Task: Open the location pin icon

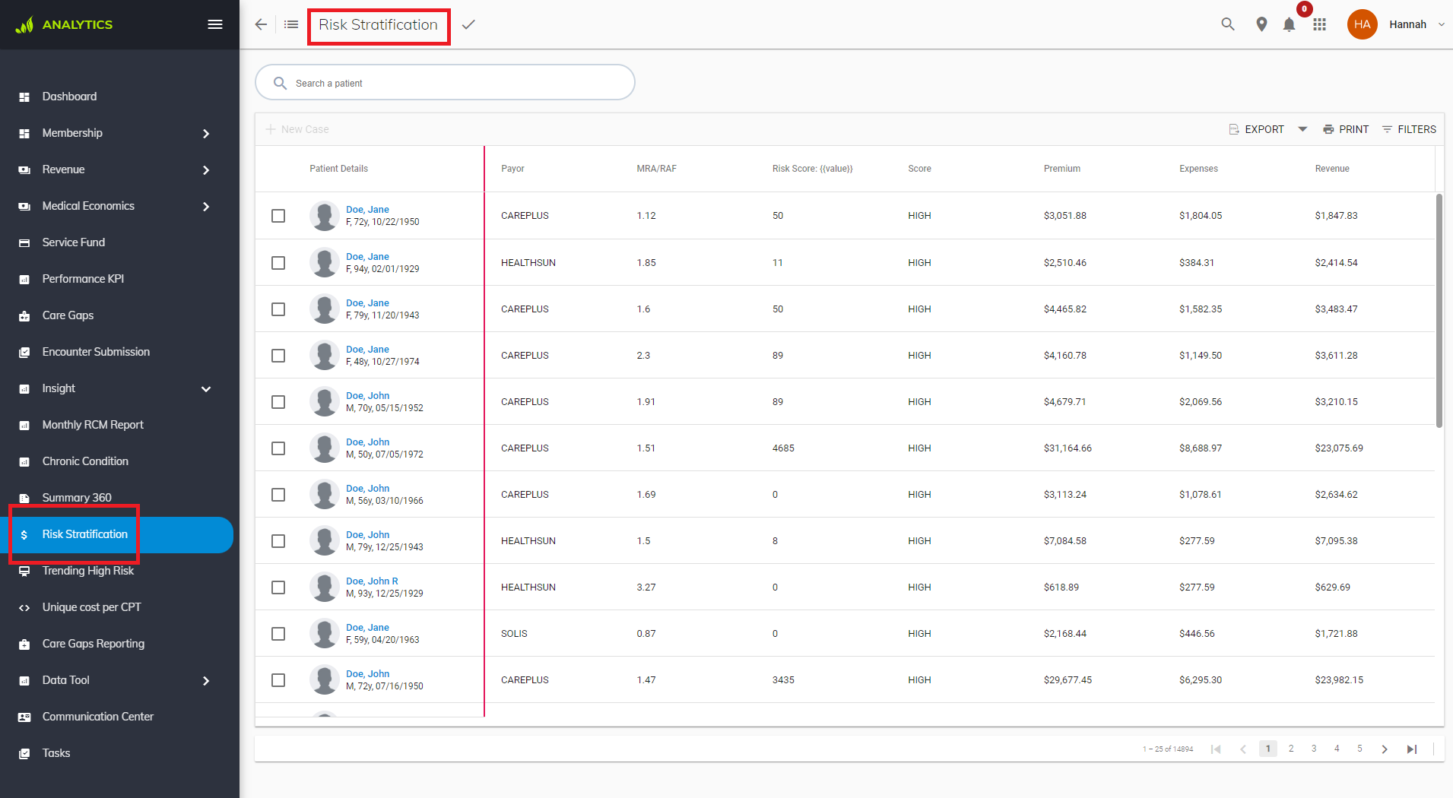Action: pos(1261,24)
